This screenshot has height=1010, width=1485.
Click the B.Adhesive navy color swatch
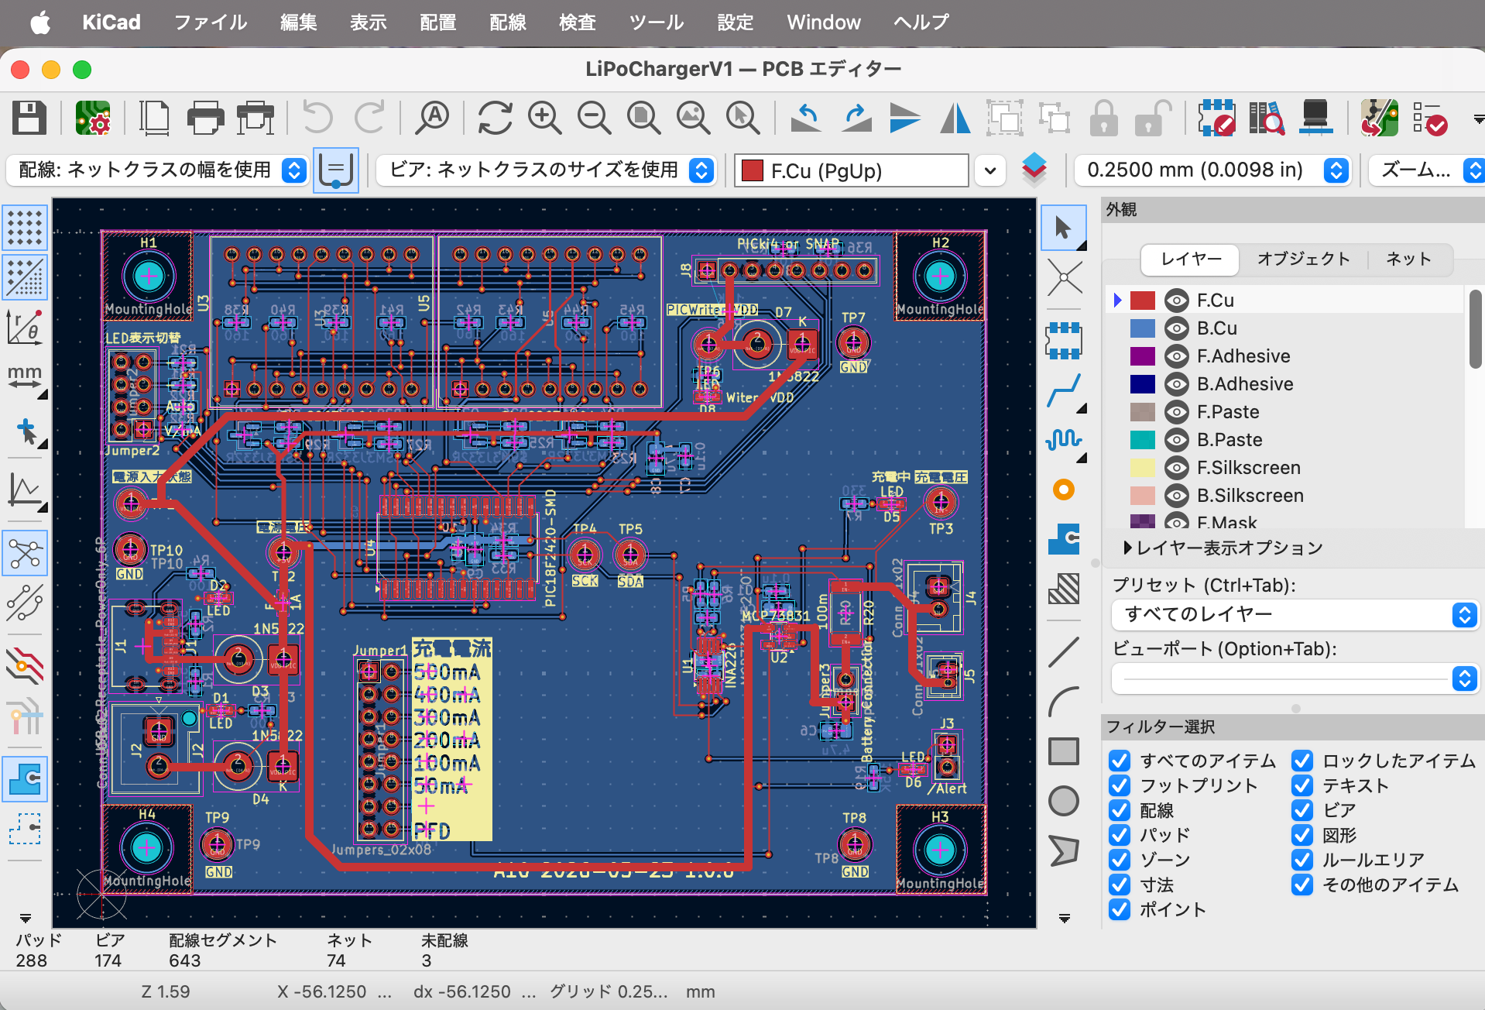pyautogui.click(x=1143, y=384)
